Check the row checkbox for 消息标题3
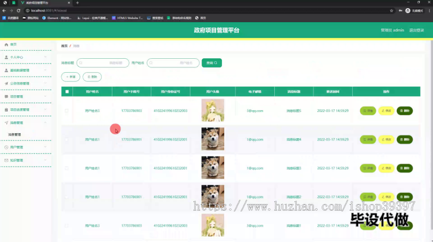The height and width of the screenshot is (242, 433). 66,168
